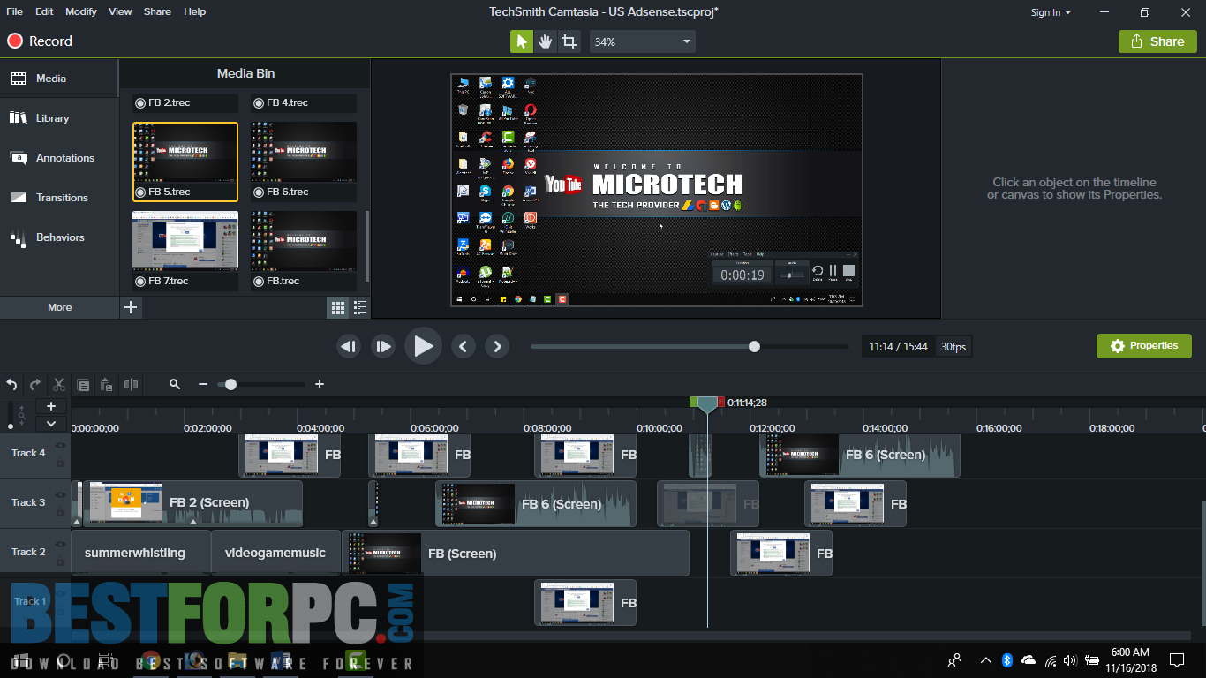Hide Track 4 with eye icon
This screenshot has width=1206, height=678.
61,446
